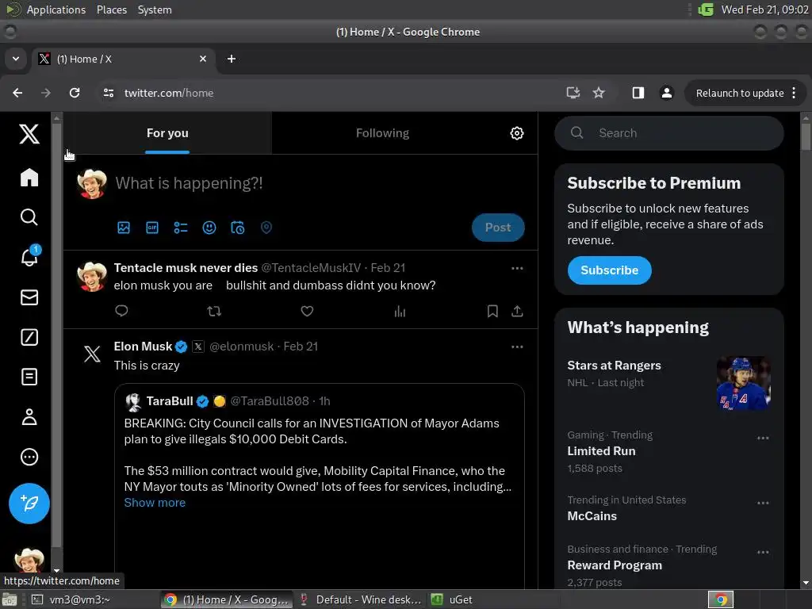The image size is (812, 609).
Task: Open Grok slash icon in sidebar
Action: (29, 337)
